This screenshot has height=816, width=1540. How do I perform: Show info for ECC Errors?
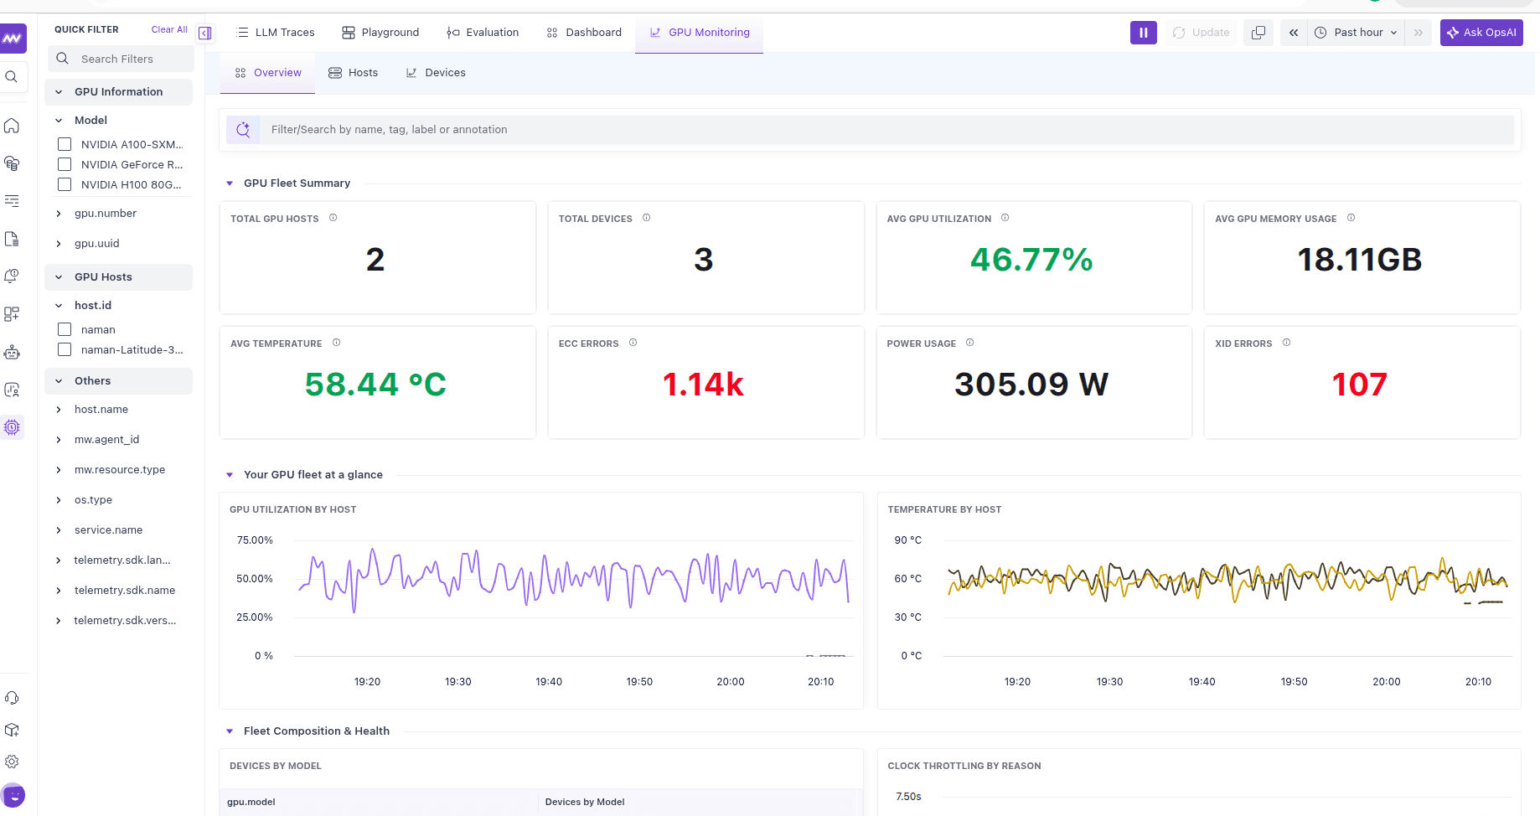coord(633,343)
